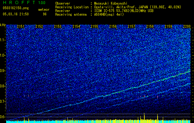
Task: Click the 2200 time marker
Action: (187, 26)
